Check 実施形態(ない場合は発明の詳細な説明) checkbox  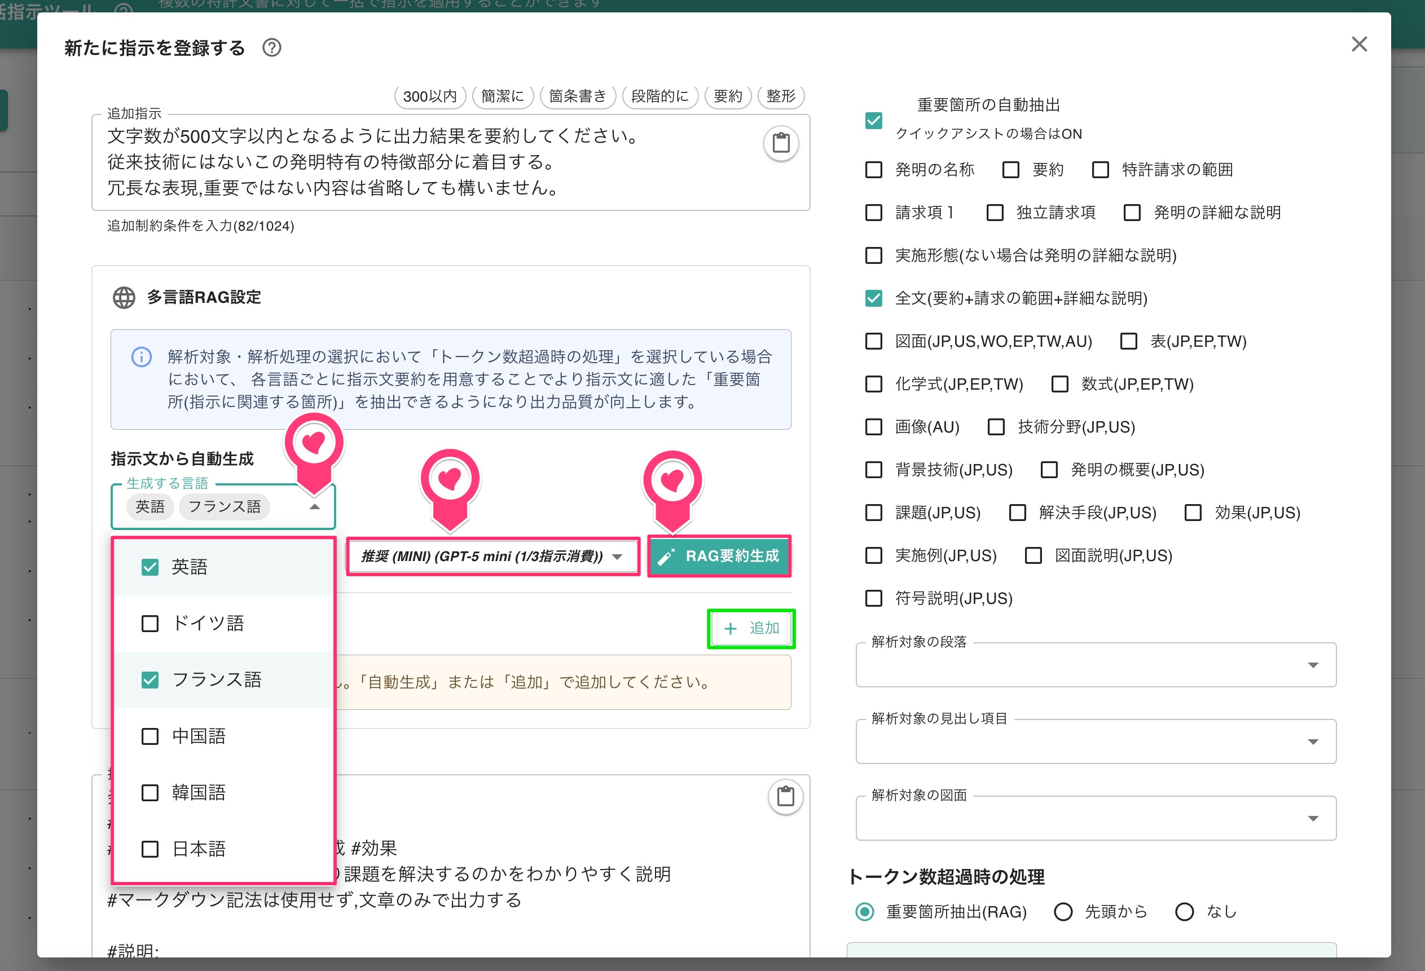point(874,255)
